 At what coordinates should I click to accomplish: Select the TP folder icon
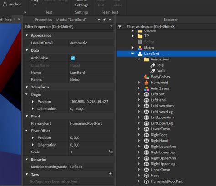[140, 36]
